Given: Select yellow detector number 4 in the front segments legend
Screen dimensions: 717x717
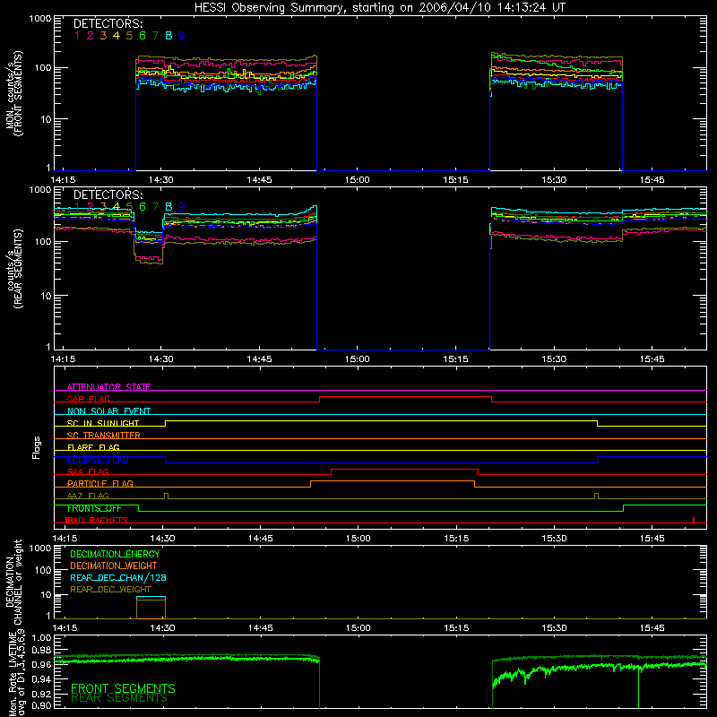Looking at the screenshot, I should pyautogui.click(x=117, y=36).
